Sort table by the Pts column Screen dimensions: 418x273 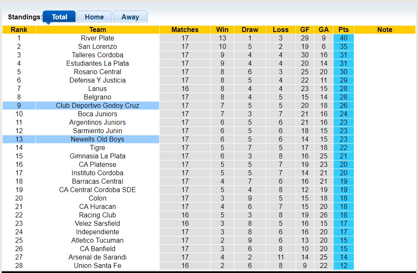343,29
